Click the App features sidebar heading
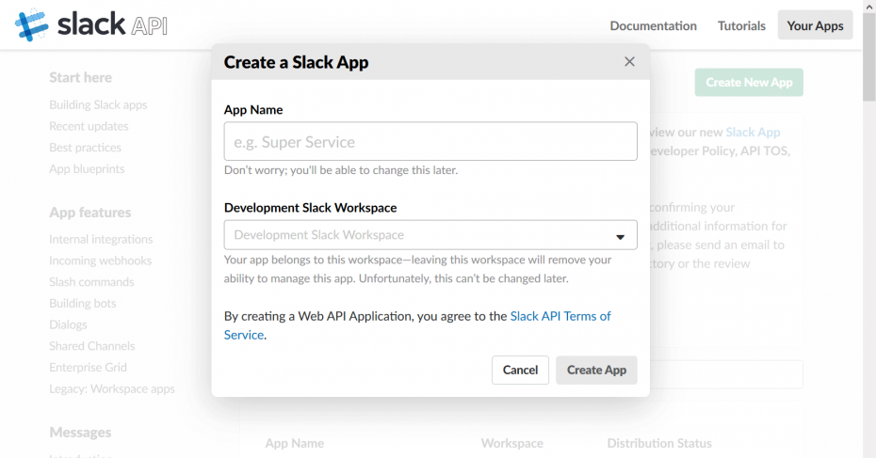The height and width of the screenshot is (458, 876). coord(89,213)
